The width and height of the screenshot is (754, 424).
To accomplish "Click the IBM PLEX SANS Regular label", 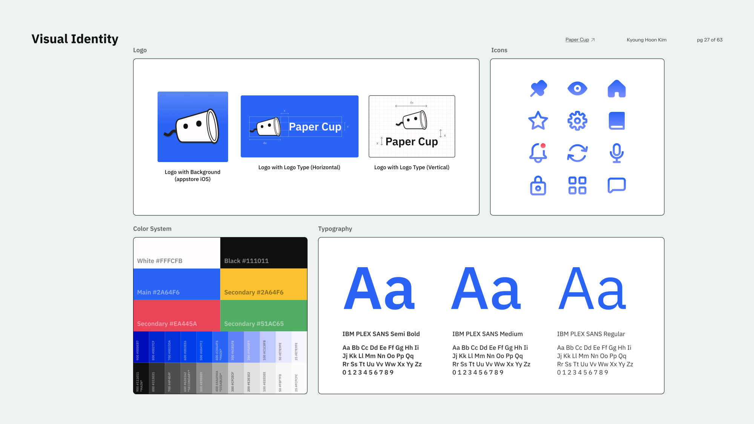I will pos(591,334).
